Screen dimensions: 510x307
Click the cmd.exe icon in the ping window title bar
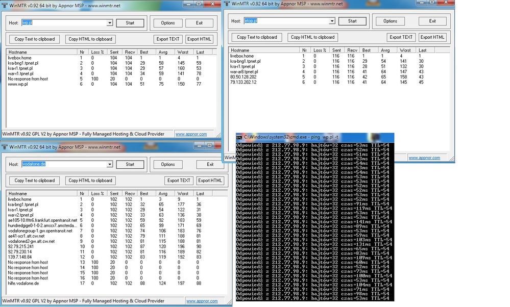239,137
